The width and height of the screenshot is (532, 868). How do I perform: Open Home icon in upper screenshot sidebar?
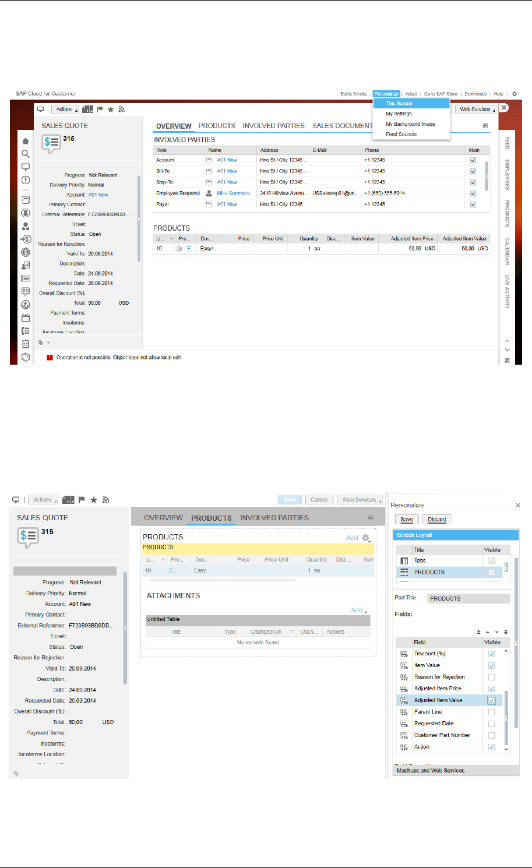(26, 141)
